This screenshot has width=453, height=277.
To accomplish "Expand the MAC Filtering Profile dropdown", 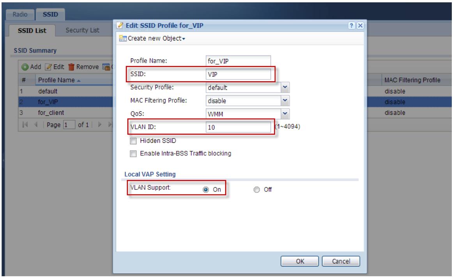I will pos(285,101).
